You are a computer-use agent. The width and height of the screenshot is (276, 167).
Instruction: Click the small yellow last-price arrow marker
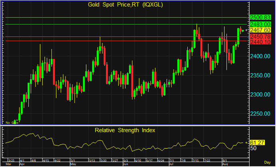247,30
